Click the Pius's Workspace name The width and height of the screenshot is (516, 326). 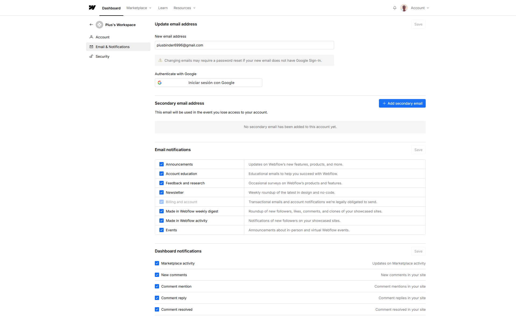pyautogui.click(x=120, y=25)
